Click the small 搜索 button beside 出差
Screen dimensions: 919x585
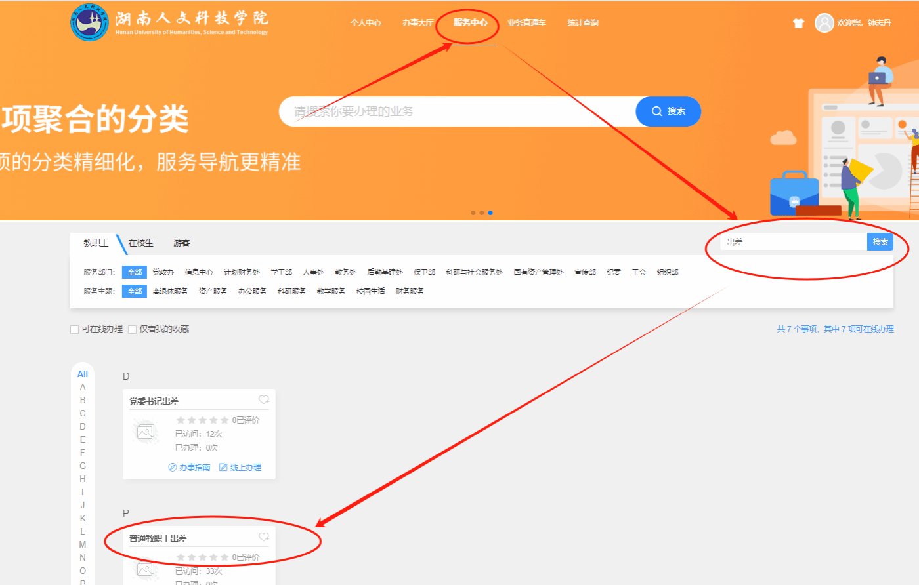880,242
